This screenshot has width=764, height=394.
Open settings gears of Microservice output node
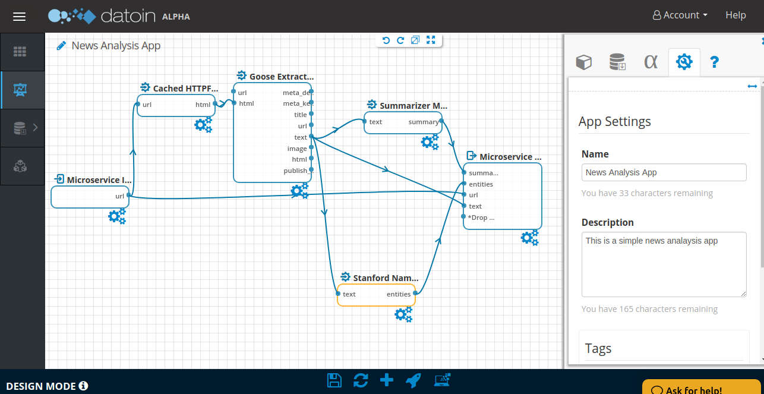[529, 238]
